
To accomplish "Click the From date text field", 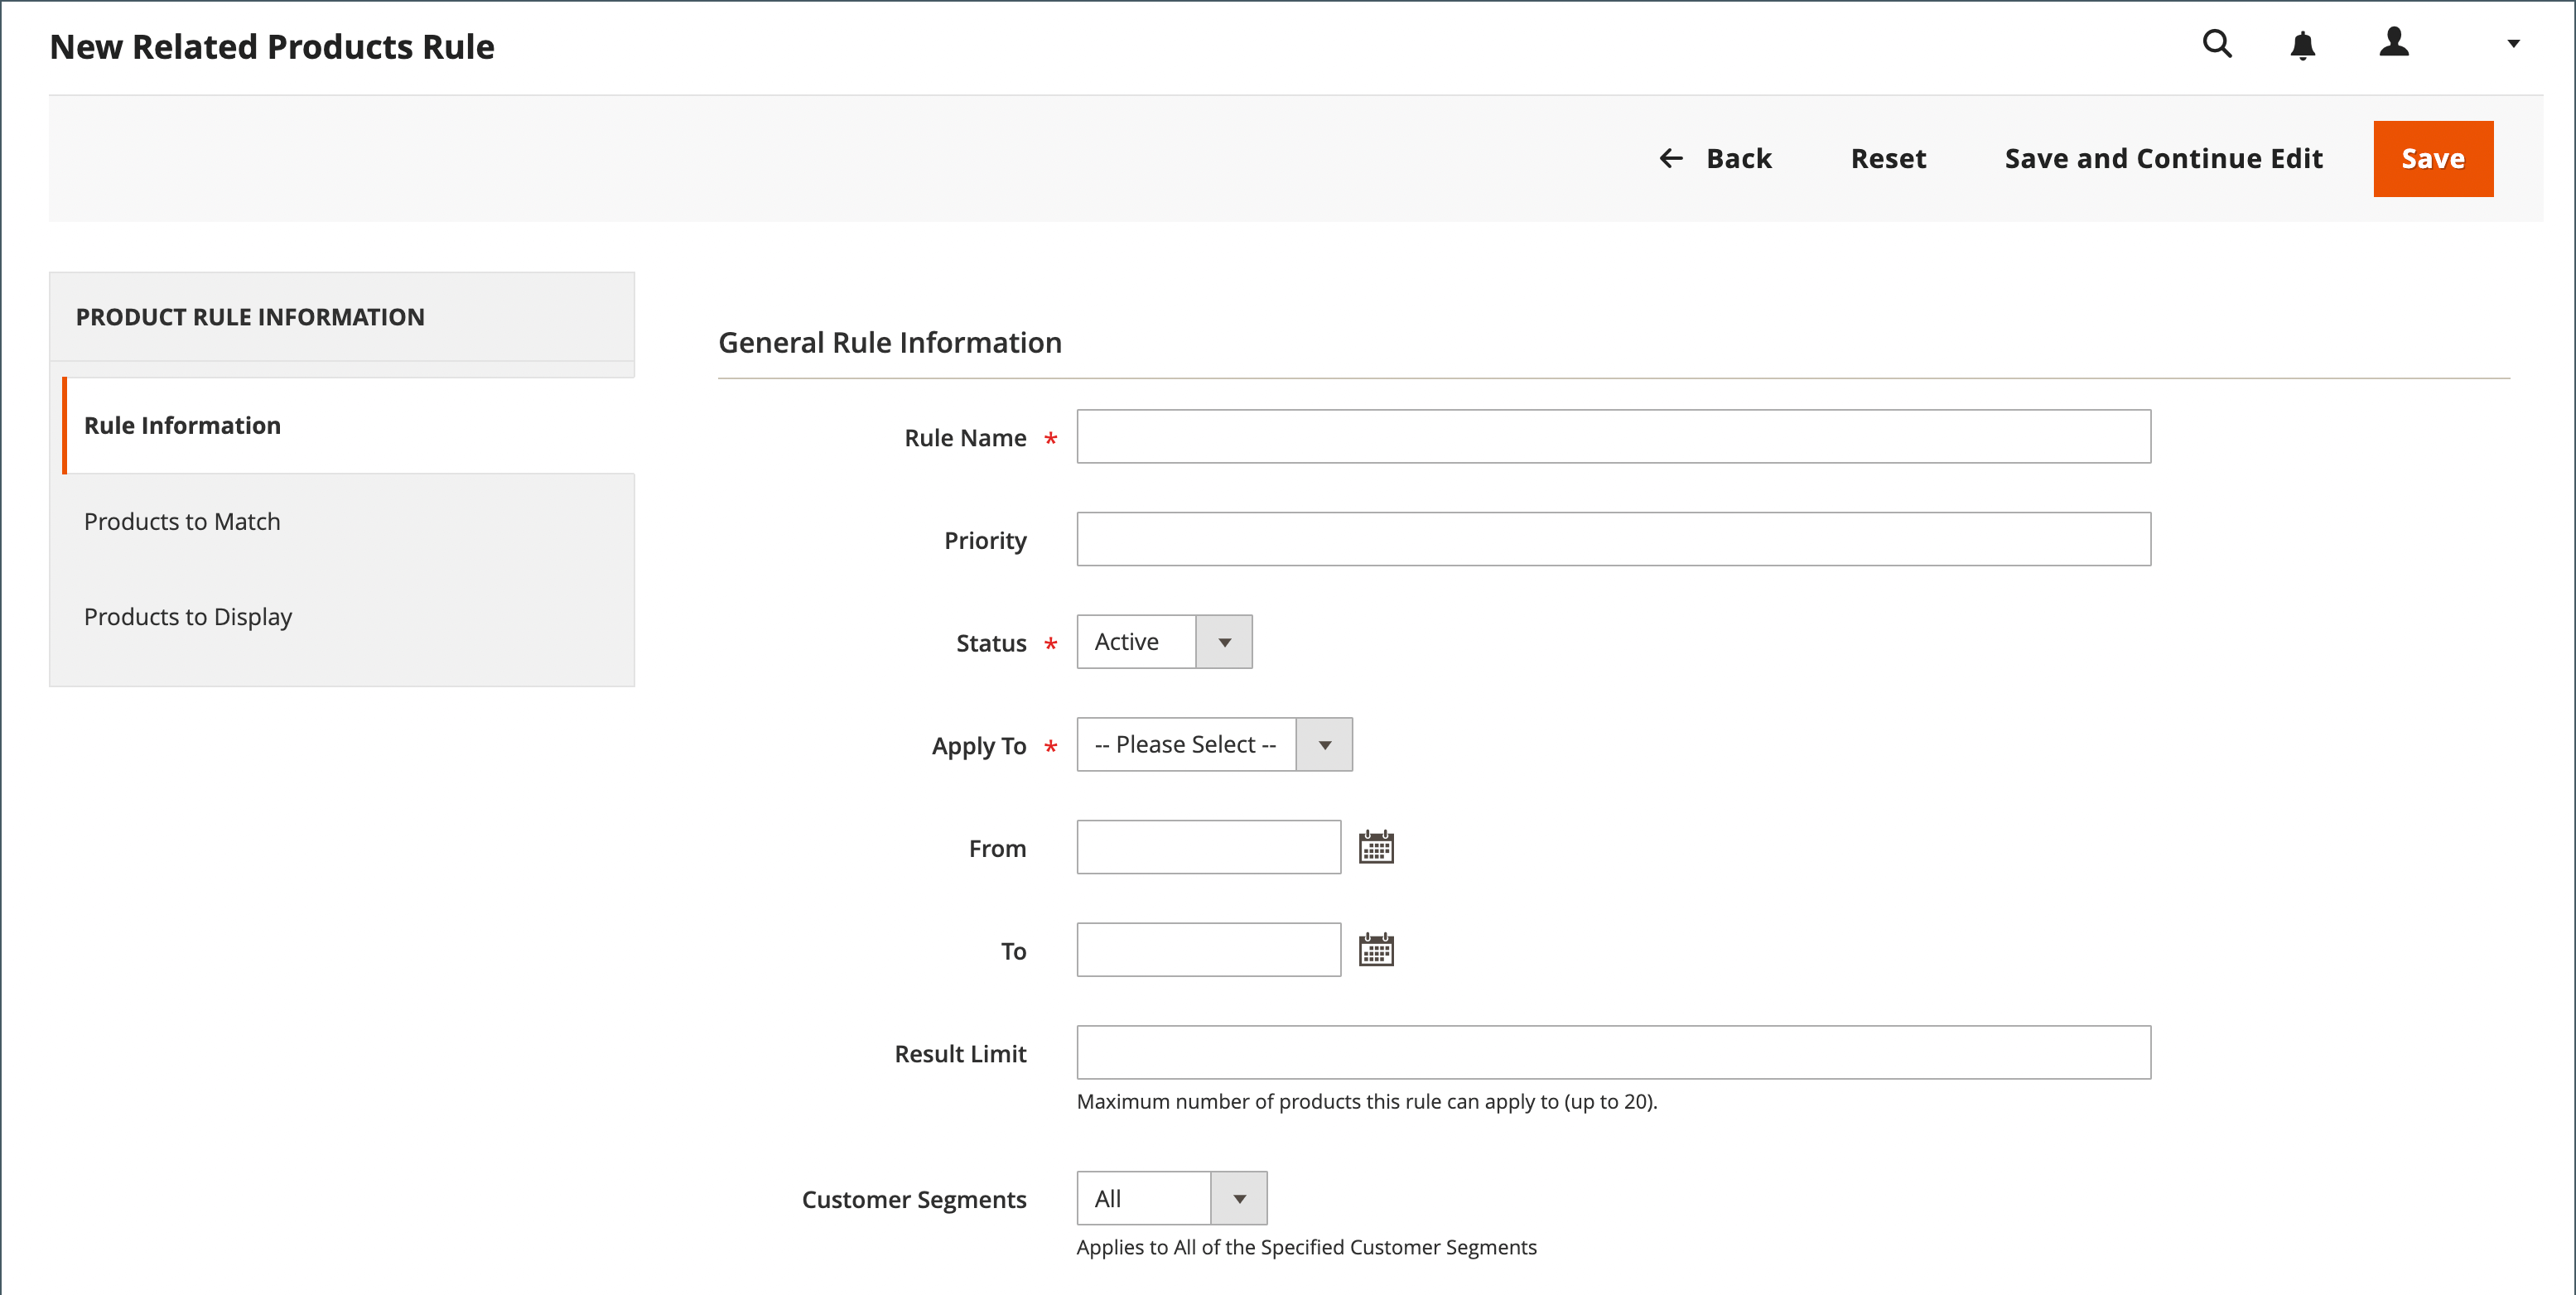I will pos(1208,848).
